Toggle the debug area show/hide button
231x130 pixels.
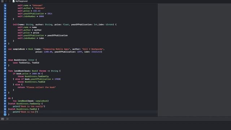pyautogui.click(x=3, y=119)
